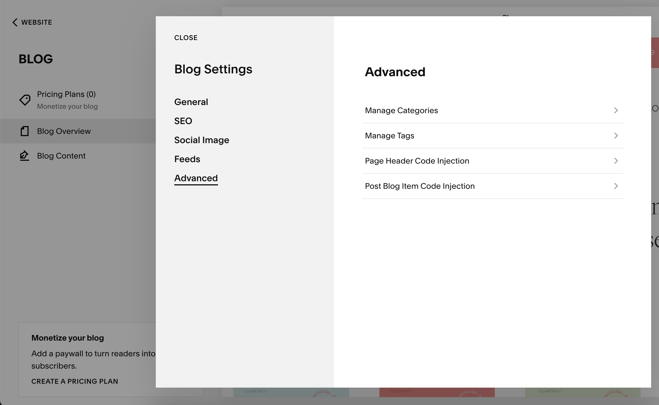Open Post Blog Item Code Injection settings
Screen dimensions: 659x405
(x=419, y=186)
